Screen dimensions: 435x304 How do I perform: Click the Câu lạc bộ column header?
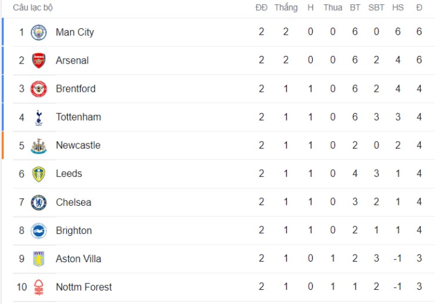click(x=33, y=8)
